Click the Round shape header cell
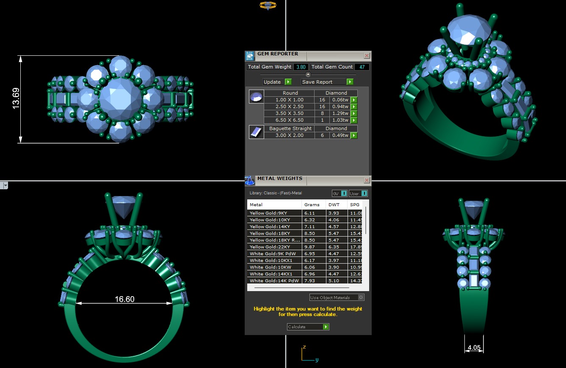This screenshot has width=566, height=368. click(289, 93)
